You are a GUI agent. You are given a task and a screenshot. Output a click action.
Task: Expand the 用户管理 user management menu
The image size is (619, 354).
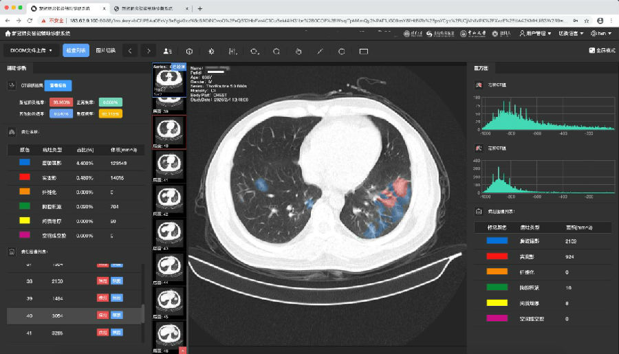pyautogui.click(x=537, y=33)
